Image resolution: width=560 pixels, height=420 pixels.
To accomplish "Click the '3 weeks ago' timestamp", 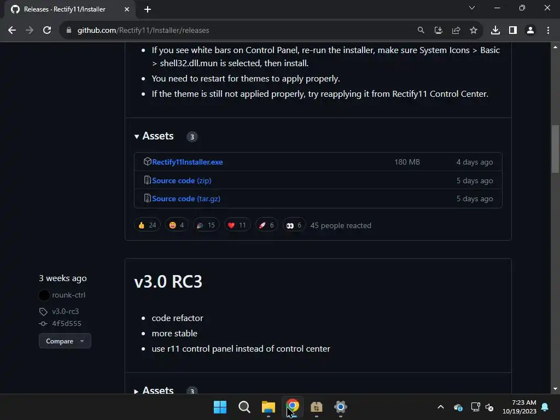I will click(63, 278).
